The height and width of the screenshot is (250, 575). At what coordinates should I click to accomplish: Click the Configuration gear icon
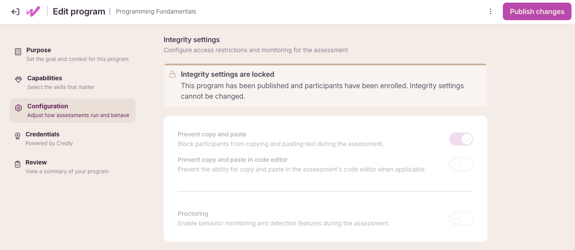[18, 108]
